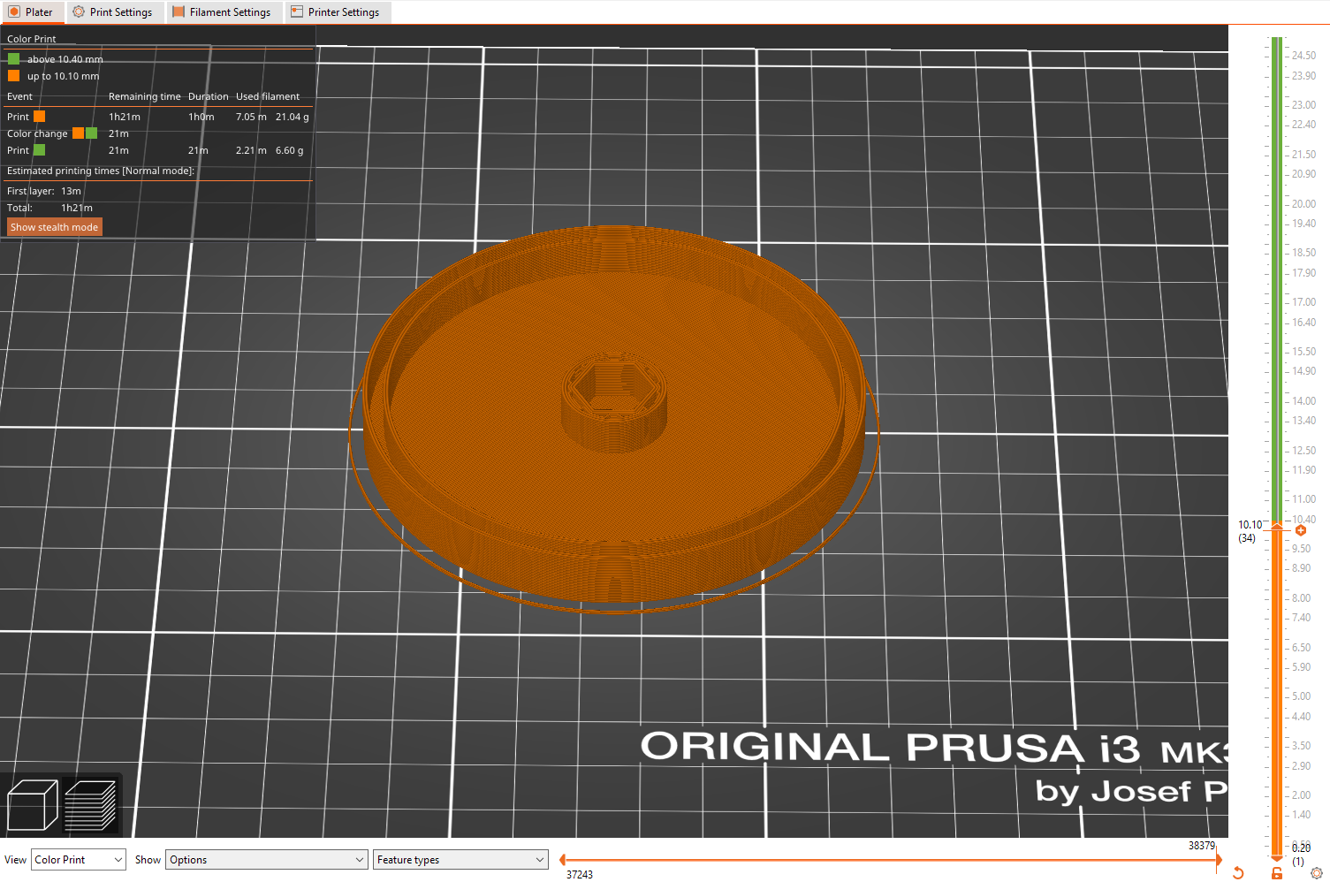This screenshot has height=882, width=1330.
Task: Click the '21.04 g' filament weight value
Action: point(293,117)
